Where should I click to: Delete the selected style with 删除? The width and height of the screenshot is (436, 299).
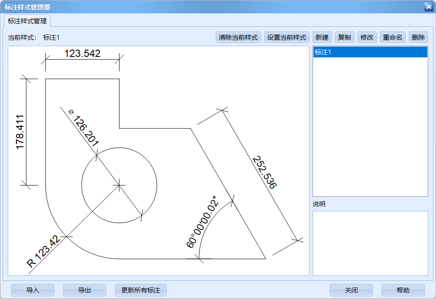pos(418,38)
